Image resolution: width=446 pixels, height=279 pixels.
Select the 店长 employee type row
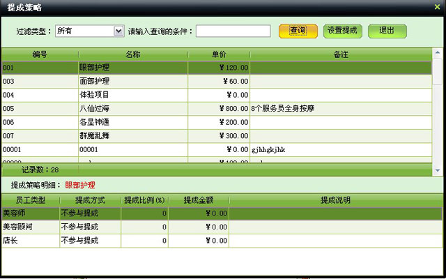tap(30, 240)
